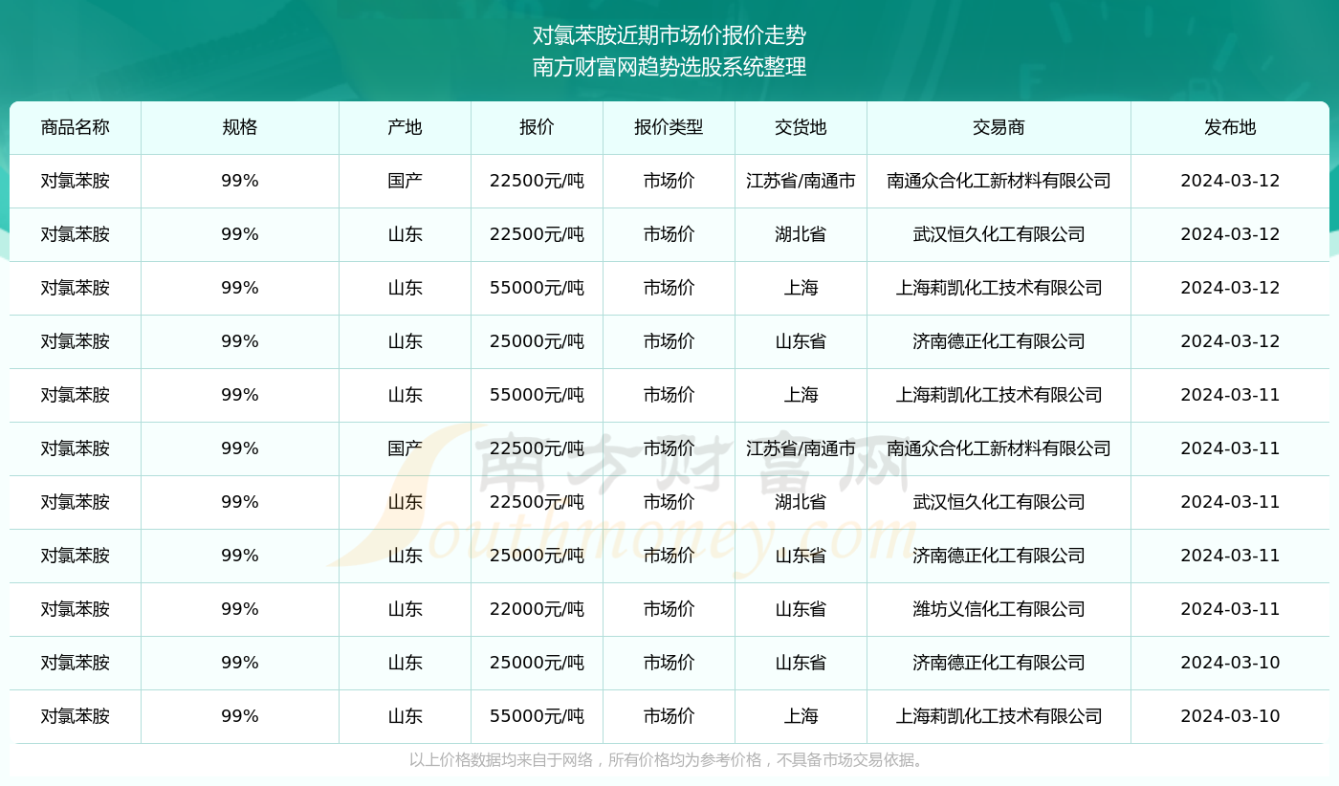Screen dimensions: 1339x786
Task: Click '济南德正化工有限公司' in the 2024-03-10 row
Action: click(x=999, y=663)
